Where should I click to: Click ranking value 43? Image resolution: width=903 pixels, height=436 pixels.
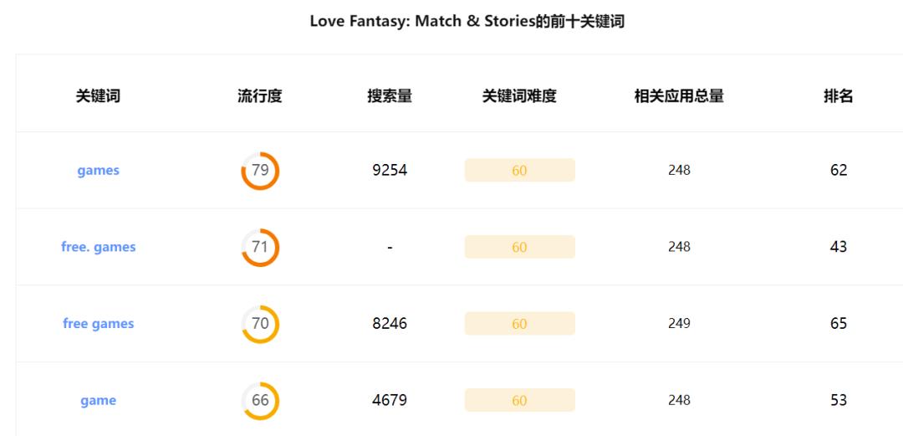click(839, 247)
